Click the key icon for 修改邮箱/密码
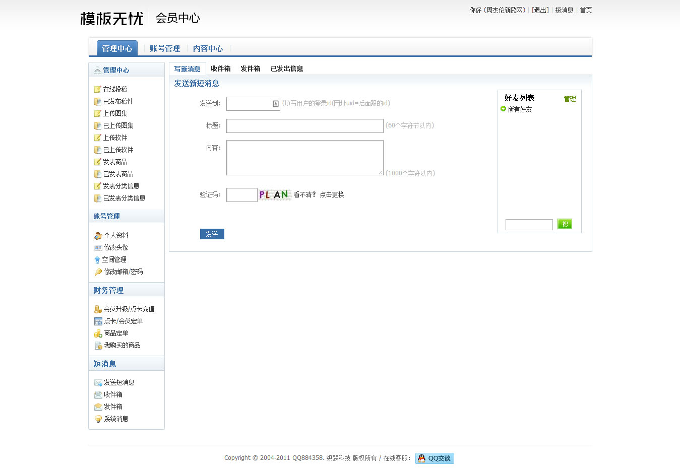The height and width of the screenshot is (470, 680). [x=98, y=272]
